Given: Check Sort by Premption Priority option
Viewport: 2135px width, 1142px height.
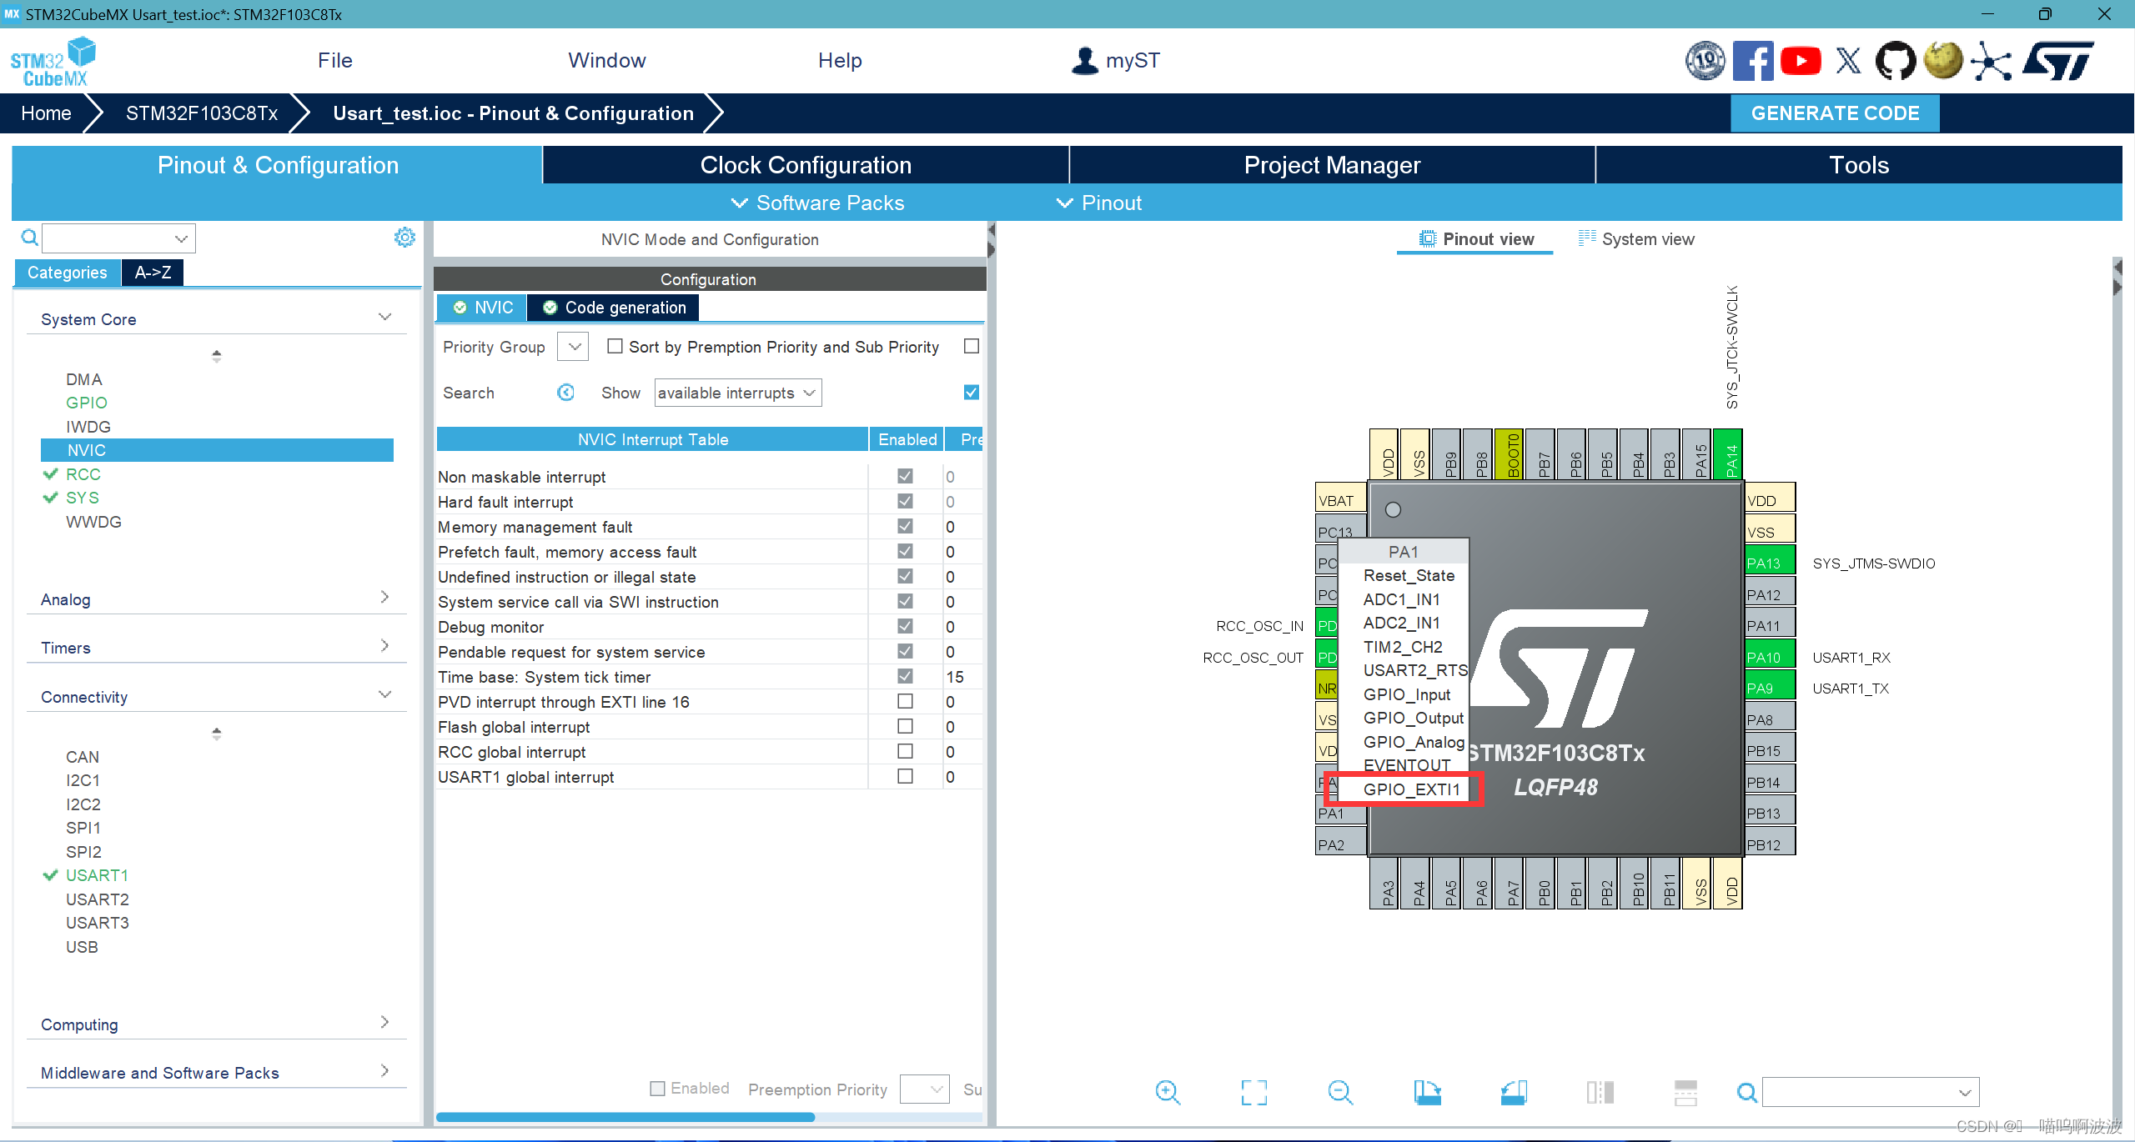Looking at the screenshot, I should click(x=615, y=346).
